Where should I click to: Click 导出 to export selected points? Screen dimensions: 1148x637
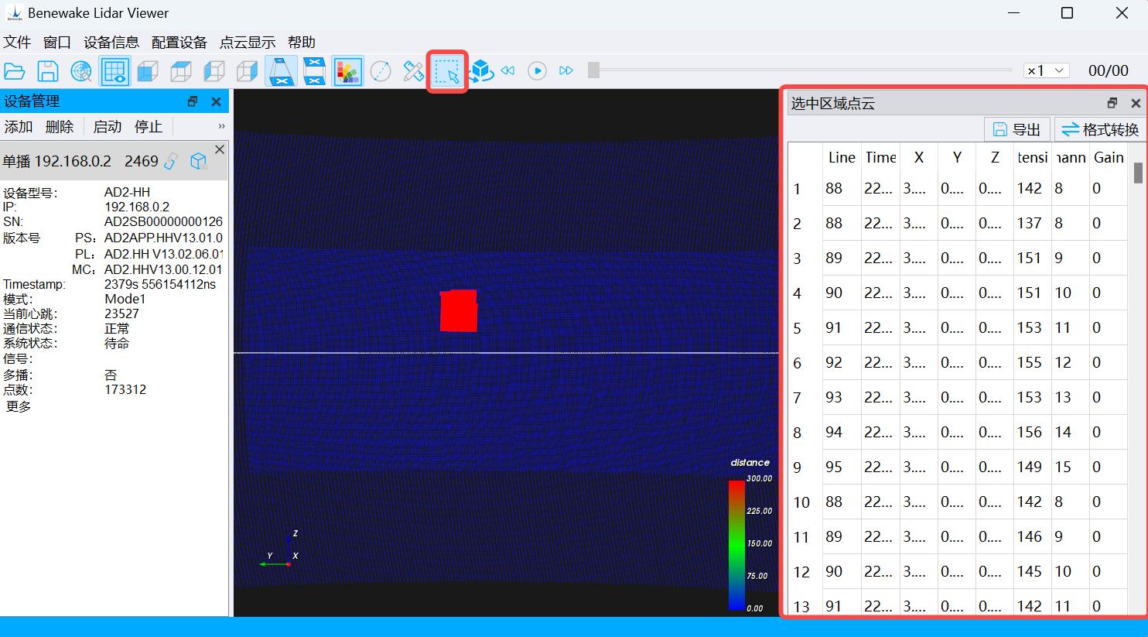pyautogui.click(x=1017, y=129)
